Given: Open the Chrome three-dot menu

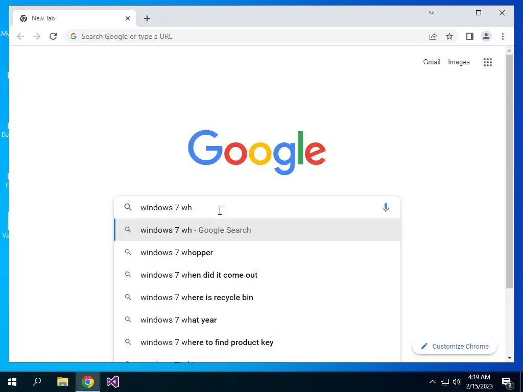Looking at the screenshot, I should (x=503, y=36).
